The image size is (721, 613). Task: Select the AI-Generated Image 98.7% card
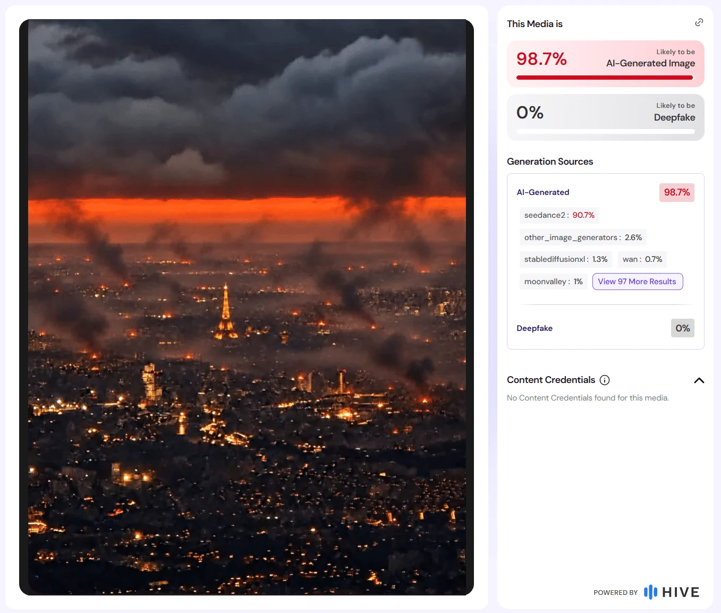(x=605, y=64)
